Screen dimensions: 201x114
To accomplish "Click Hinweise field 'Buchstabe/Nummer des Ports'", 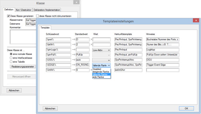I will click(163, 39).
